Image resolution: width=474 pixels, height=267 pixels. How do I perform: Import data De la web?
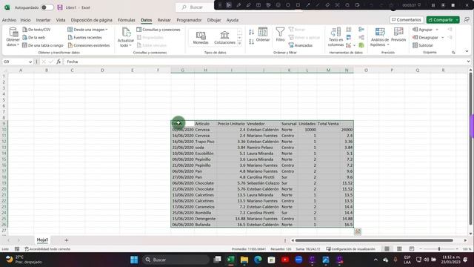click(34, 38)
